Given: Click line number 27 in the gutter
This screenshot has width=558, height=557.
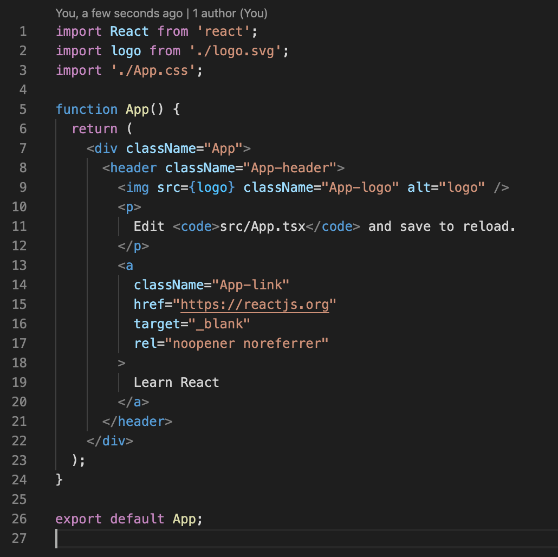Looking at the screenshot, I should (x=20, y=538).
